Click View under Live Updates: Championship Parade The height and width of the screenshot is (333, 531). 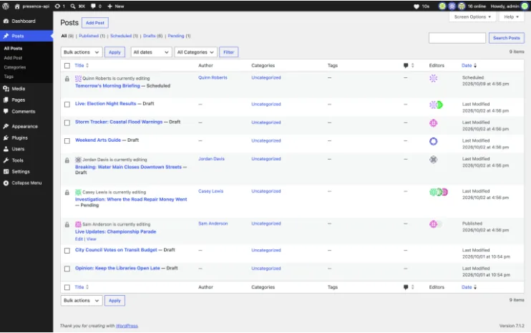[x=92, y=239]
